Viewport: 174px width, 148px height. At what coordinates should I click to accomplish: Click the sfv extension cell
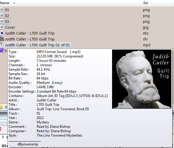tap(145, 39)
